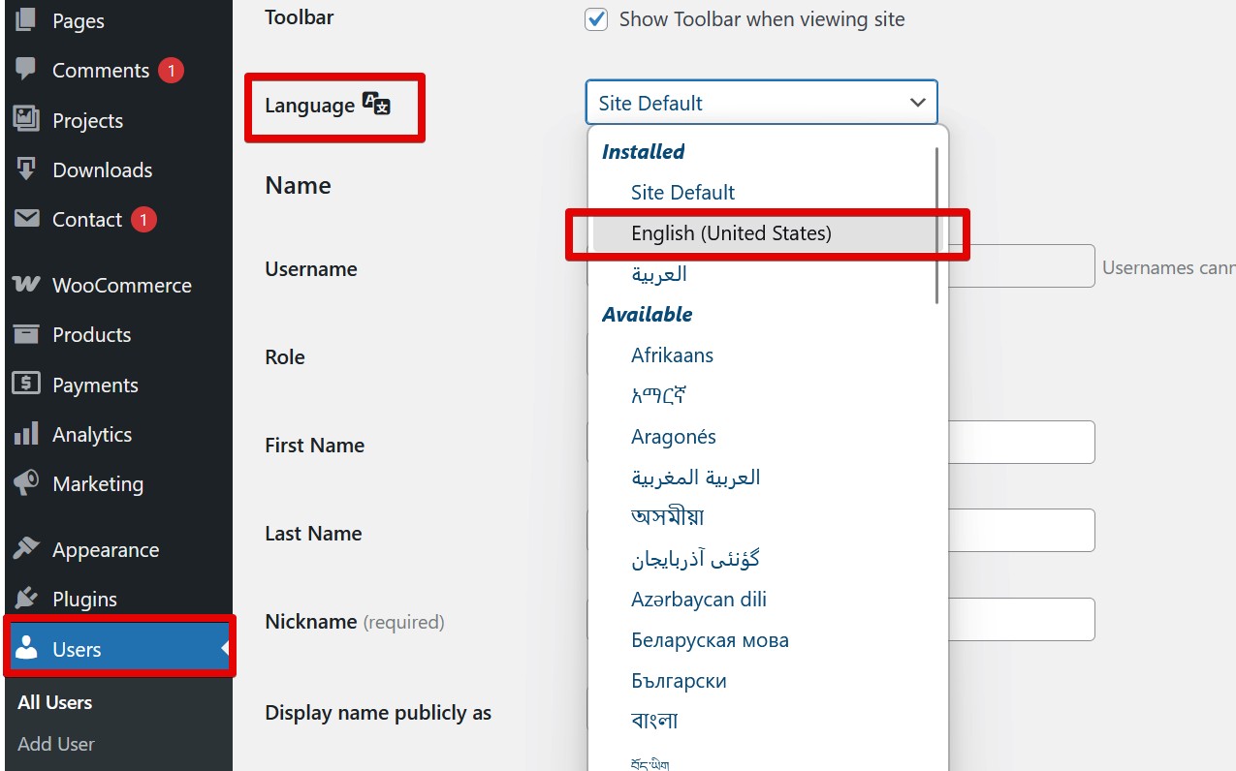Select Azərbaycan dili language option
The image size is (1236, 771).
tap(698, 600)
